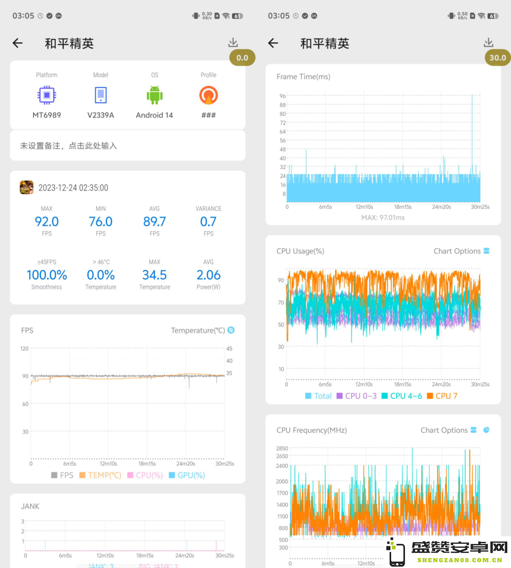Toggle the TEMP(°C) legend series
Viewport: 511px width, 568px height.
click(100, 475)
